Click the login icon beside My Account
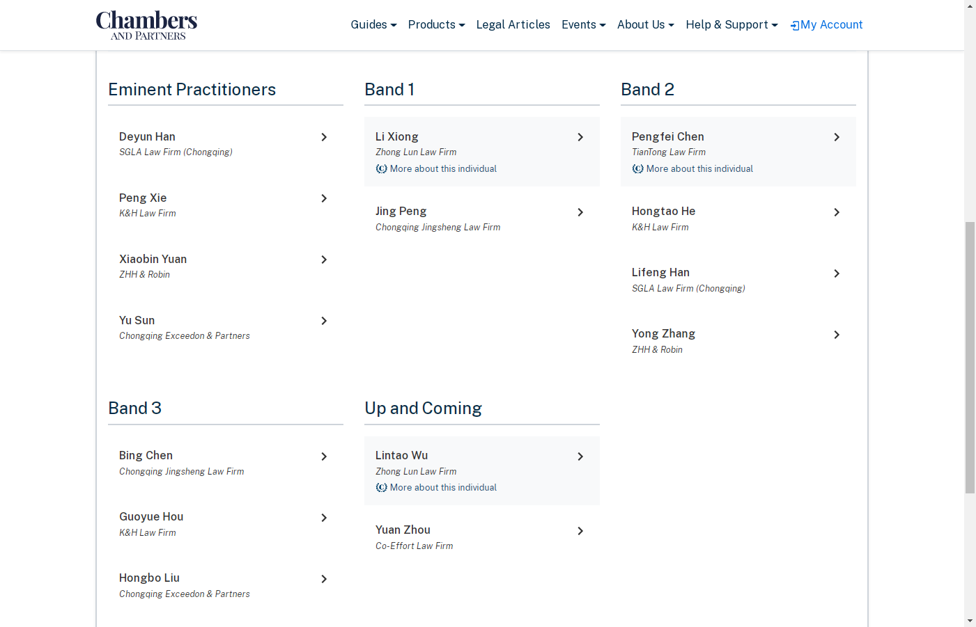 [x=795, y=26]
